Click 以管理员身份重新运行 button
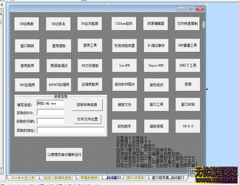Screen dimensions: 239x185 tap(64, 154)
